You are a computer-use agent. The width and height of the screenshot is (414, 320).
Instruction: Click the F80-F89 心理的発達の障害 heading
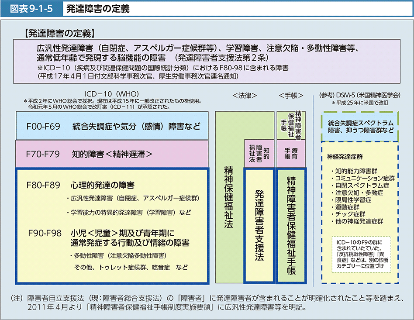80,185
